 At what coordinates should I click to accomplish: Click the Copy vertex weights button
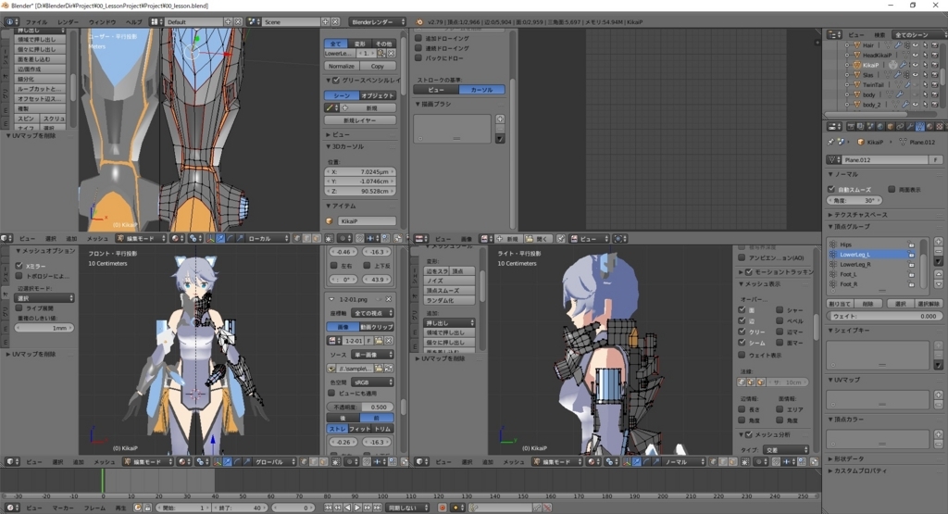pos(378,66)
